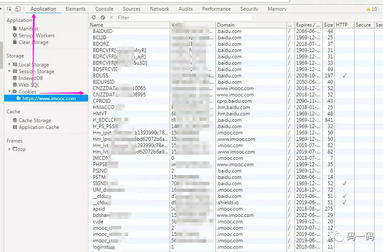Click the HTTP checkmark in BDUSS row
Screen dimensions: 383x252
tap(344, 76)
